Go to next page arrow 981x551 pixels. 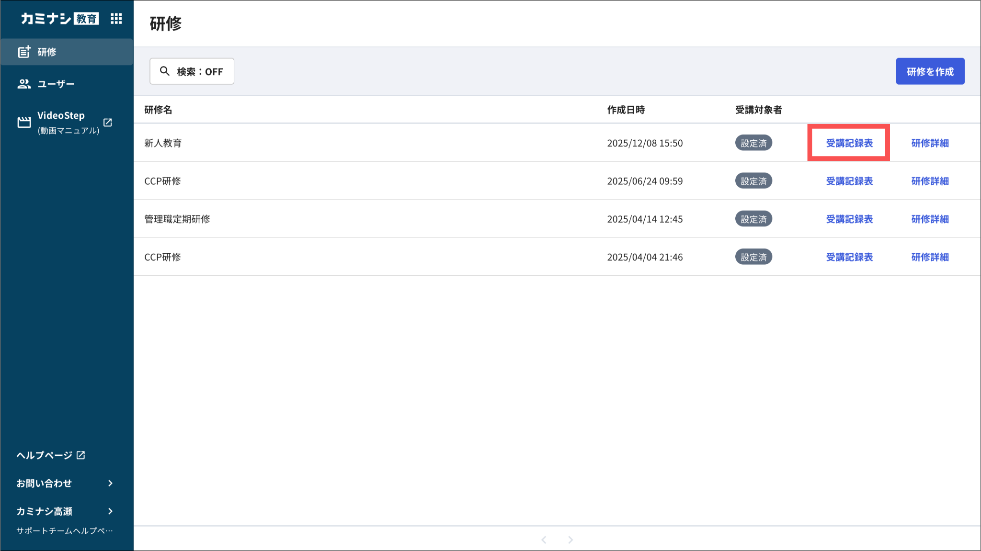[570, 540]
